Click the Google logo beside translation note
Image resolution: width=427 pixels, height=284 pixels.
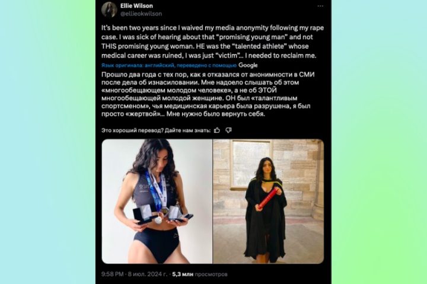248,65
